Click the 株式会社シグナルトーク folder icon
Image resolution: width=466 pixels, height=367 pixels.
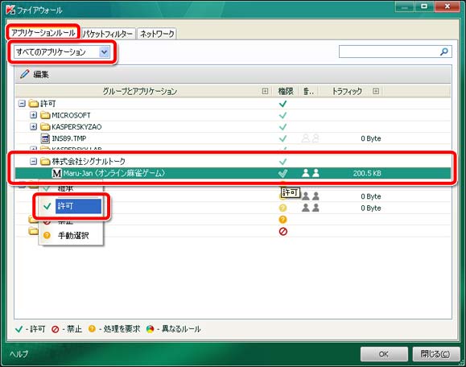click(45, 161)
